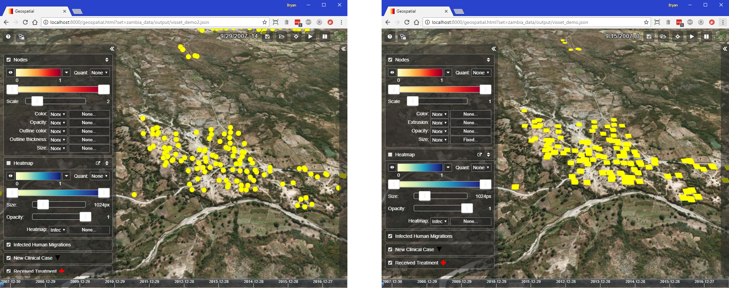The height and width of the screenshot is (288, 729).
Task: Toggle New Clinical Case in left window
Action: pyautogui.click(x=9, y=258)
